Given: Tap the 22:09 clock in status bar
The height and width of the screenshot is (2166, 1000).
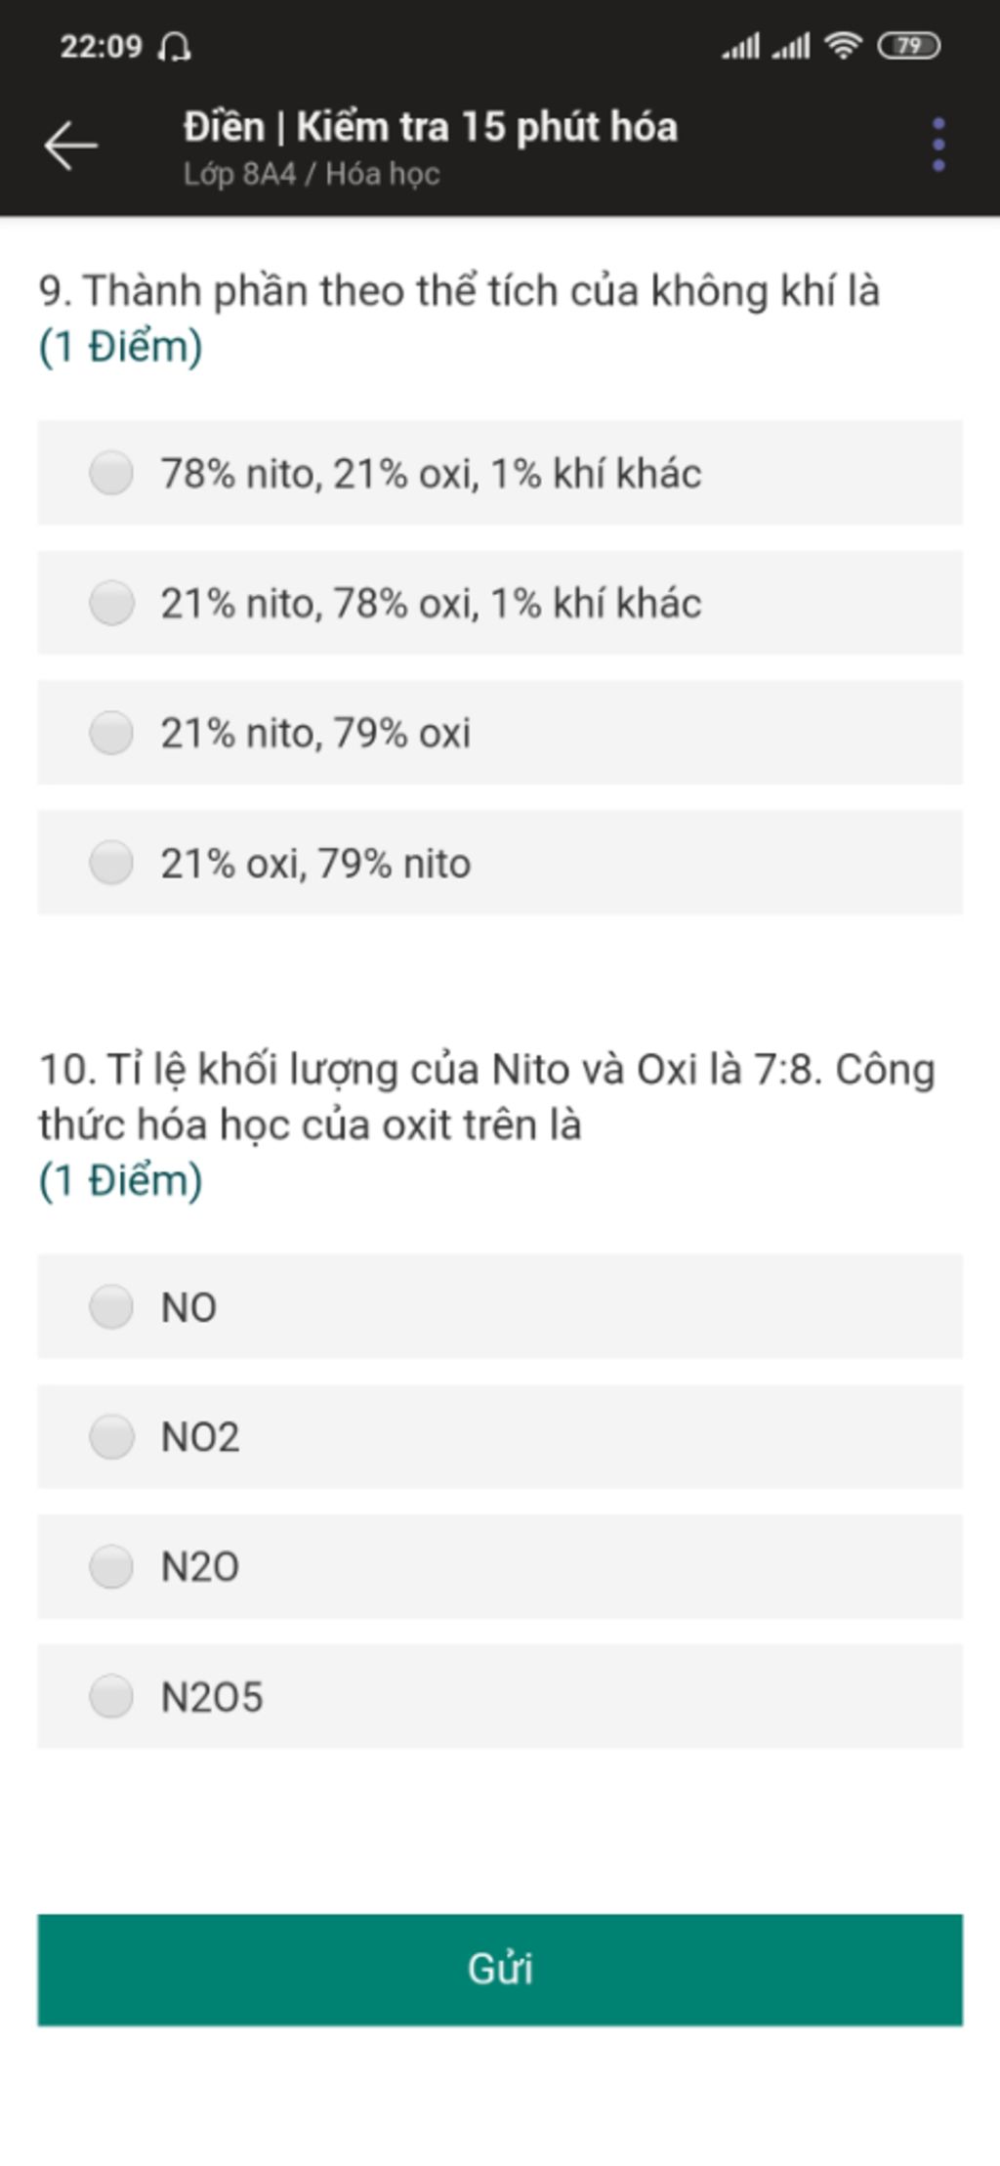Looking at the screenshot, I should [x=101, y=46].
